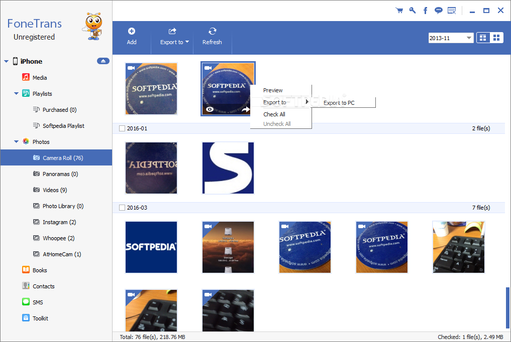Click the FoneTrans bee mascot logo
The width and height of the screenshot is (511, 342).
pos(93,27)
